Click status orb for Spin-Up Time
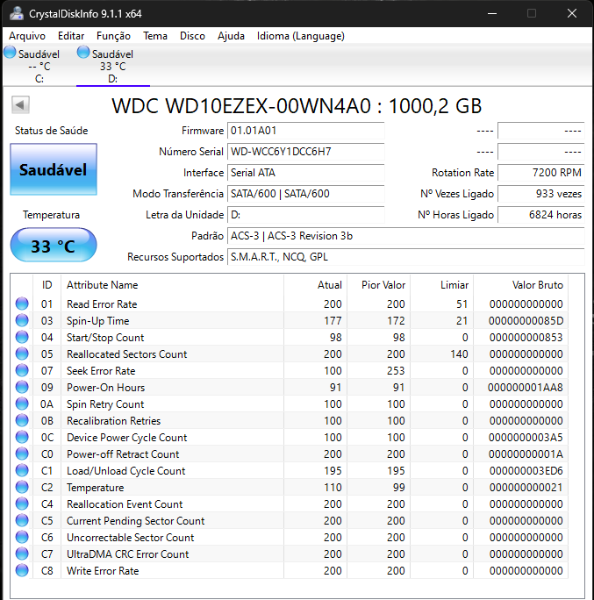 click(22, 320)
